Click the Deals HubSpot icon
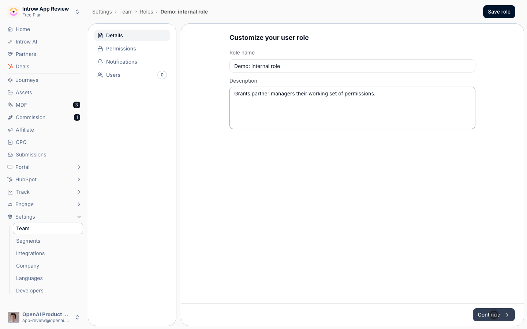 tap(10, 67)
